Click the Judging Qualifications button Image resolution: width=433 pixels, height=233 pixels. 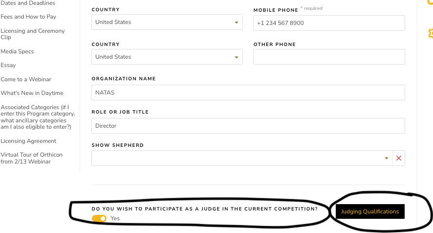click(370, 211)
